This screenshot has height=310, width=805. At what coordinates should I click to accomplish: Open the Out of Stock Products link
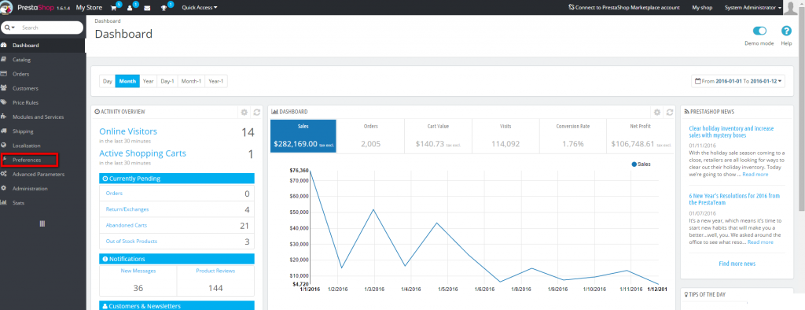point(131,241)
